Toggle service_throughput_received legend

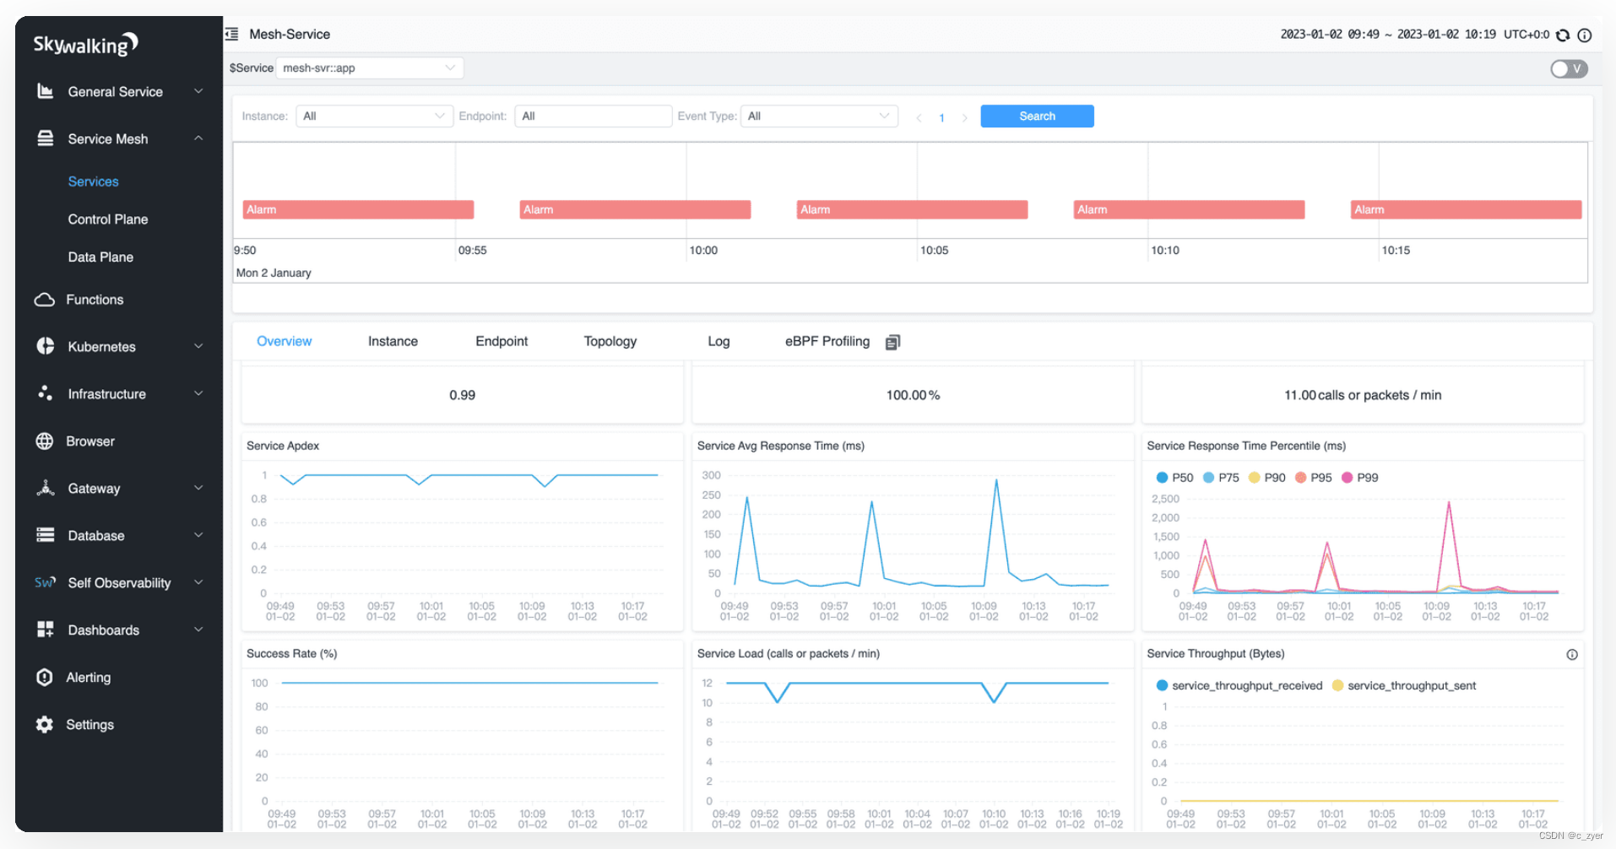(1239, 685)
